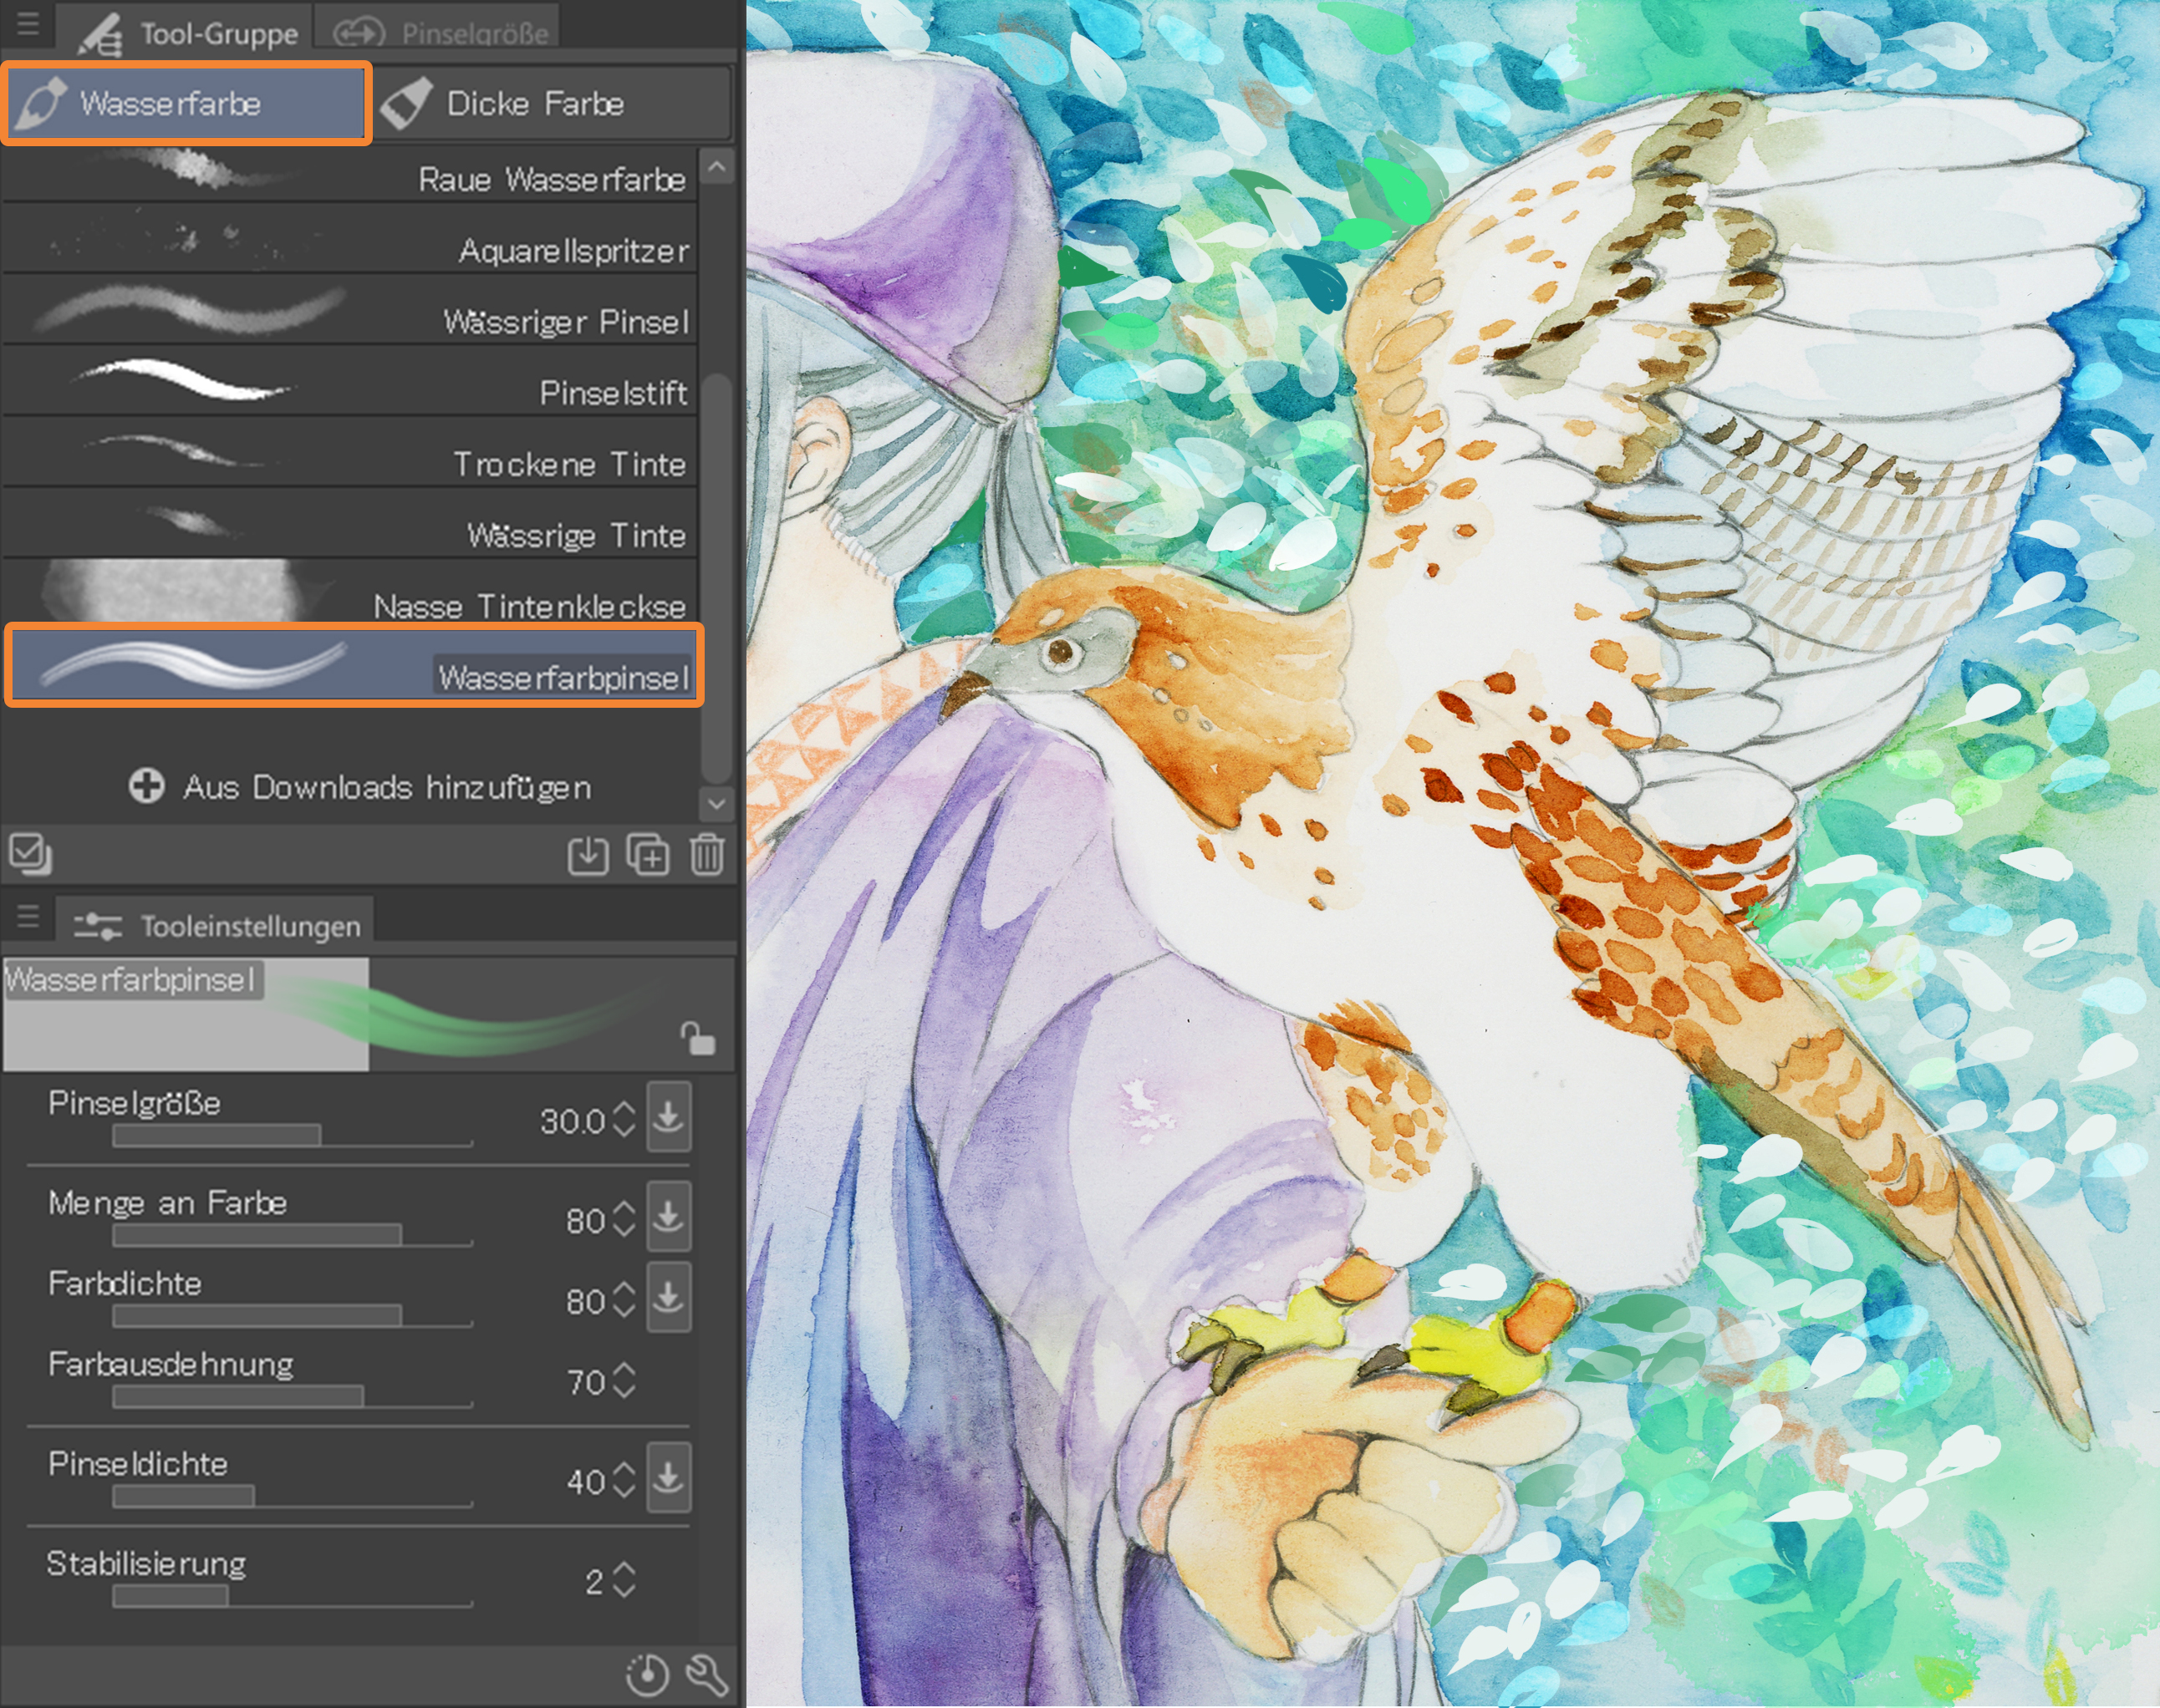Select the Dicke Farbe tool group
The image size is (2160, 1708).
pos(551,103)
